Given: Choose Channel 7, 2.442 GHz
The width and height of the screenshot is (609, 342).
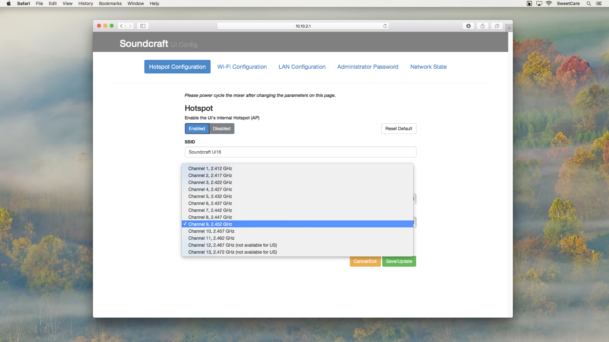Looking at the screenshot, I should 298,210.
